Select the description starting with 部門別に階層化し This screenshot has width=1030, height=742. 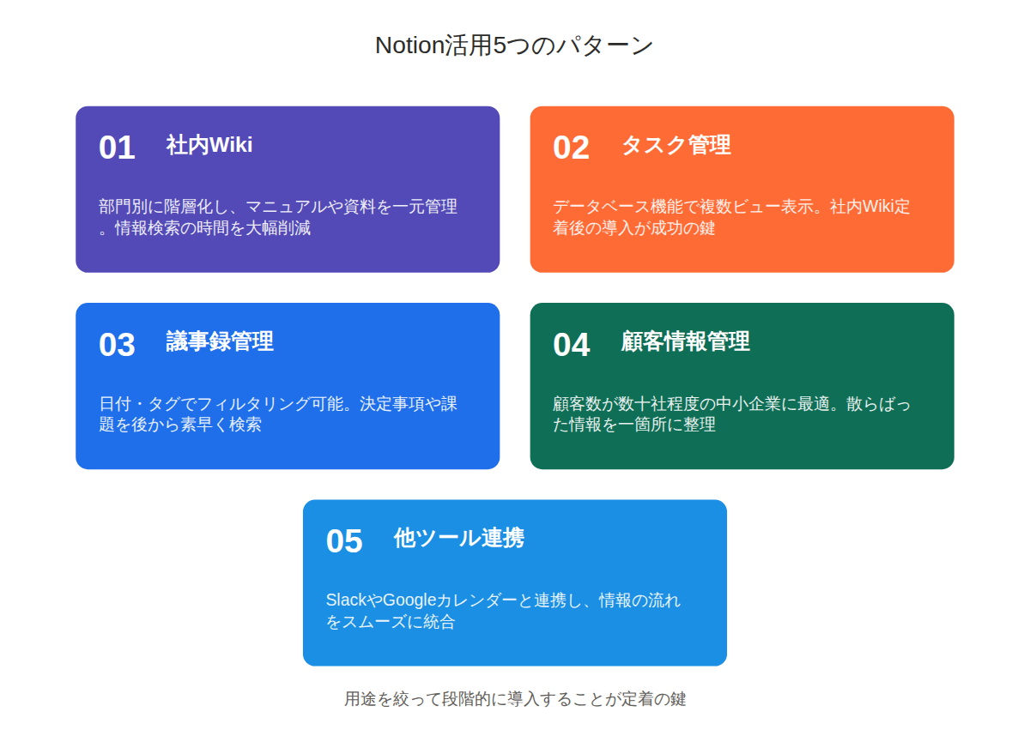tap(278, 217)
